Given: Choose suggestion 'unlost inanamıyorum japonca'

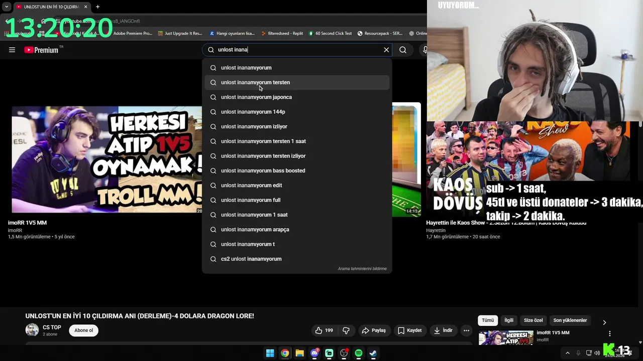Looking at the screenshot, I should [297, 97].
